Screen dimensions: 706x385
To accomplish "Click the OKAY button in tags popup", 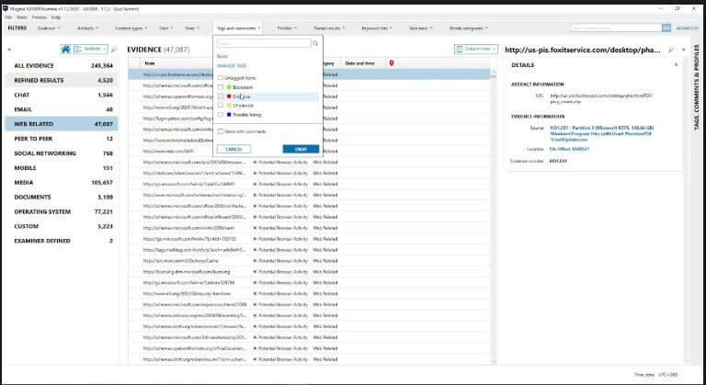I will coord(301,149).
